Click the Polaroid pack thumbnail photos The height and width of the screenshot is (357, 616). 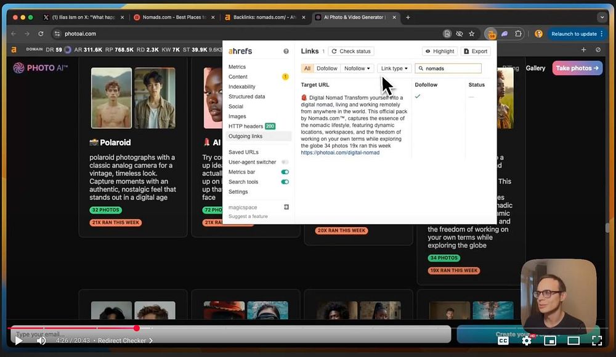coord(133,98)
